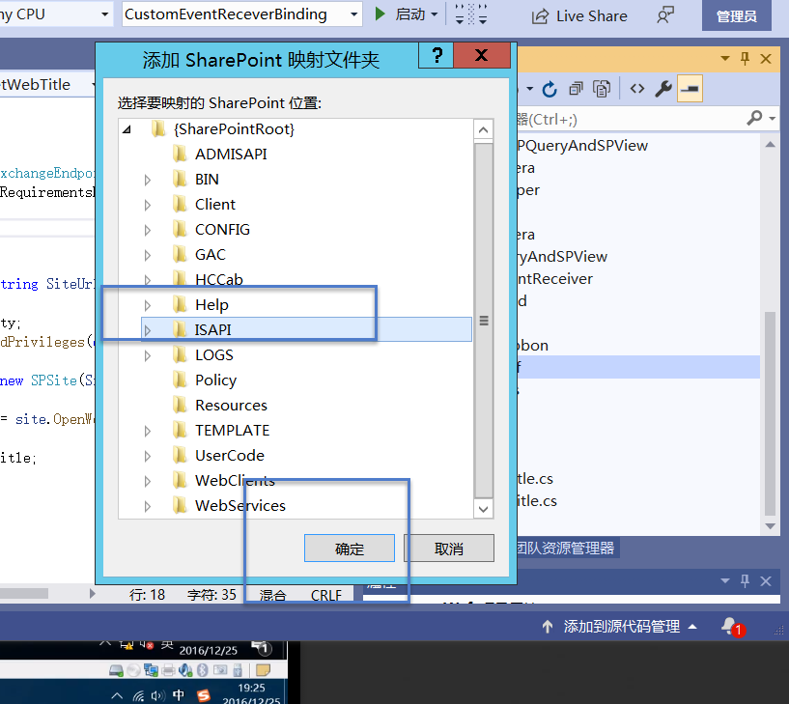Cancel the dialog with 取消
This screenshot has width=789, height=704.
449,548
